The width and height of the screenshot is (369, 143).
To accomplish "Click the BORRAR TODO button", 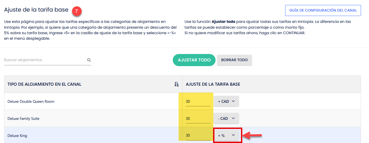I will [234, 60].
